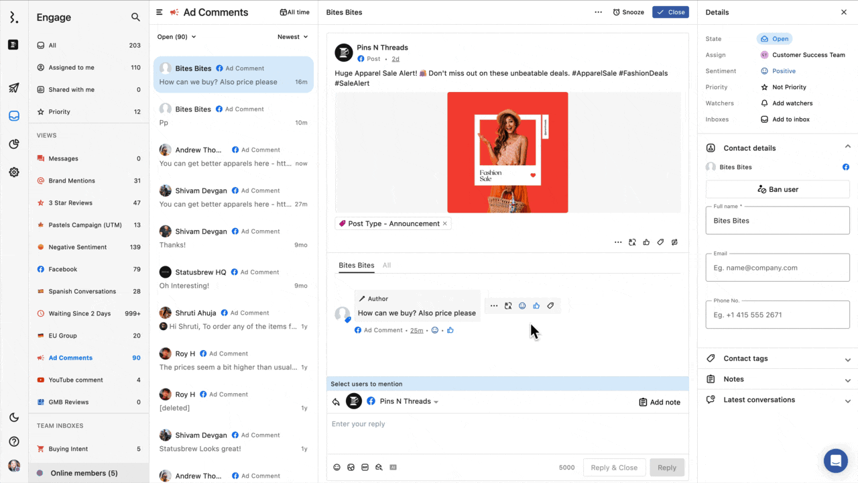Click the tag icon on the comment
Viewport: 858px width, 483px height.
click(550, 306)
